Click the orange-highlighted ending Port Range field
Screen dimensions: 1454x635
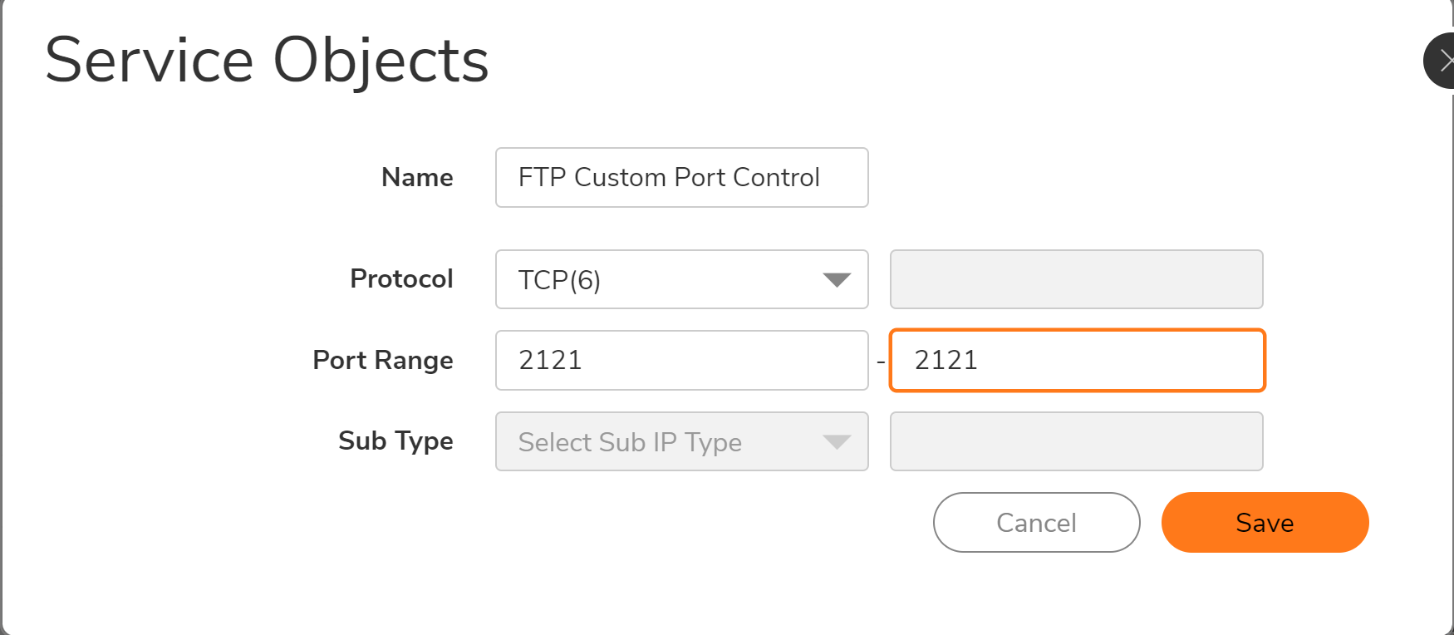1077,361
